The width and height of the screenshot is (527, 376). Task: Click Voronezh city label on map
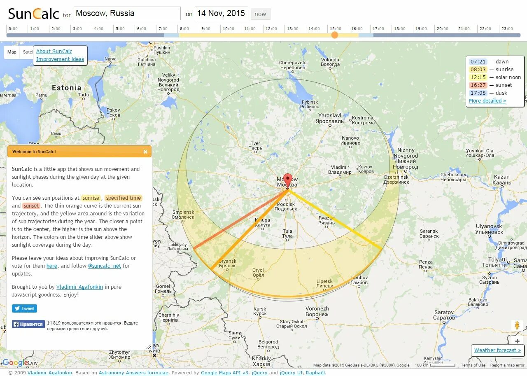point(317,311)
